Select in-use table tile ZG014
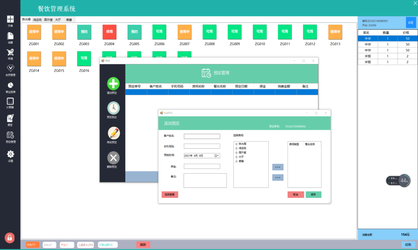 34,58
